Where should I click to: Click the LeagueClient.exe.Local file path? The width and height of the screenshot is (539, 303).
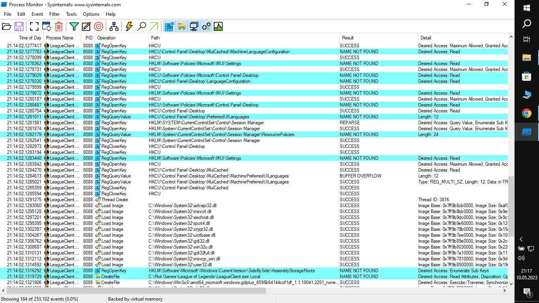(x=204, y=277)
